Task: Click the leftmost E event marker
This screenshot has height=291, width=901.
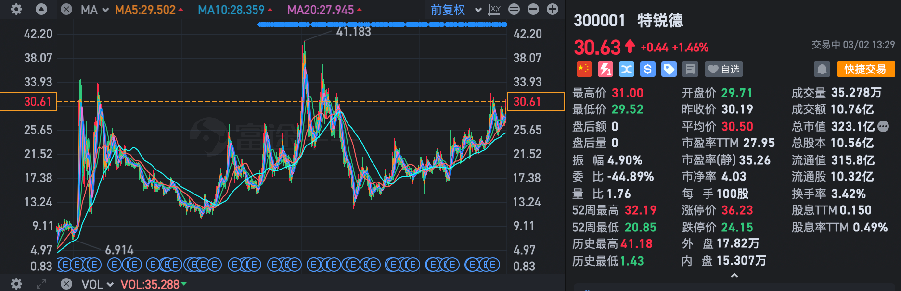Action: [64, 265]
